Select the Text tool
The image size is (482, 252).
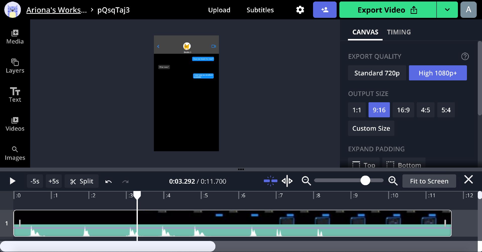click(x=15, y=95)
